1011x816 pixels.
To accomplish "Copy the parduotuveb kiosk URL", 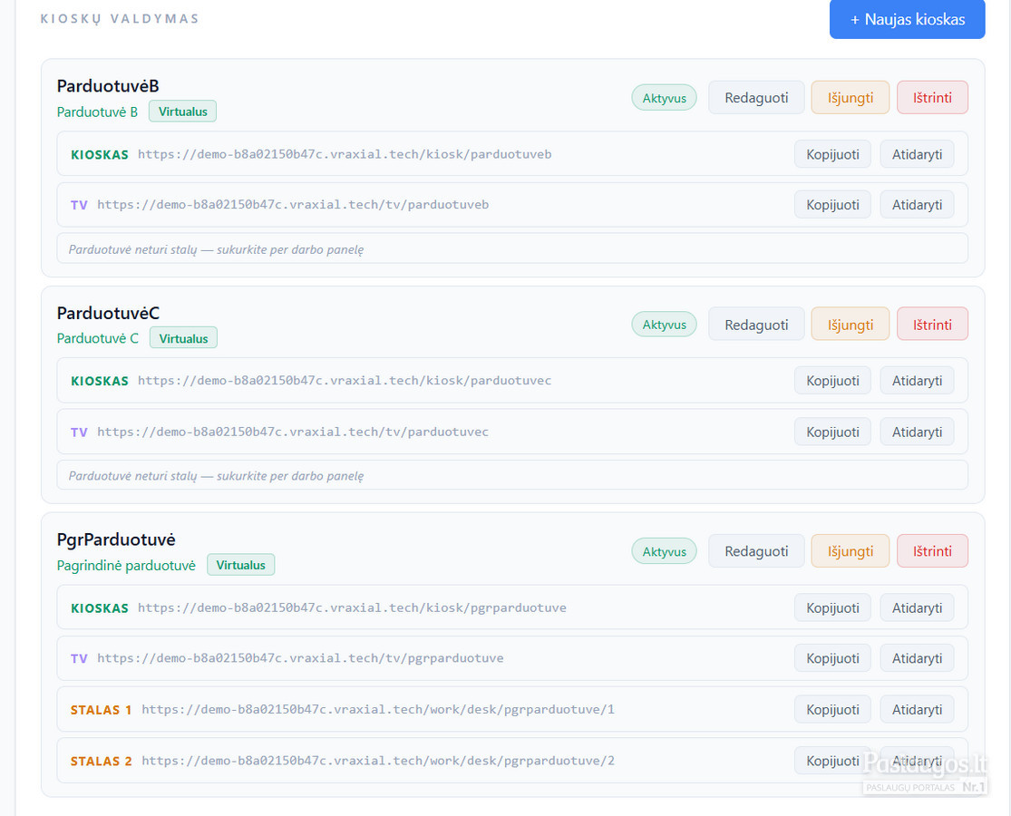I will pyautogui.click(x=832, y=154).
